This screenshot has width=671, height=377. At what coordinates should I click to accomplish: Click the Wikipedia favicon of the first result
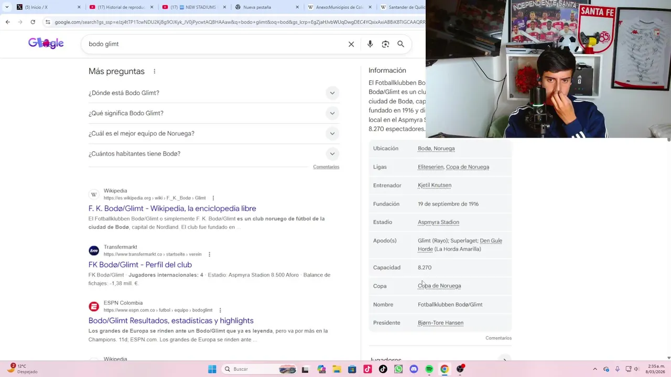(x=94, y=194)
